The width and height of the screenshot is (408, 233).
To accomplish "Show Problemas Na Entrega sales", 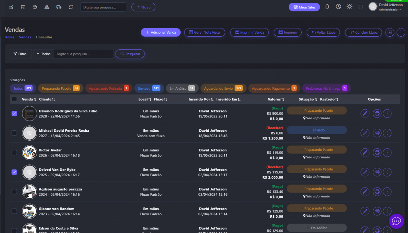I will tap(326, 88).
